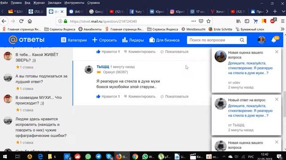The height and width of the screenshot is (160, 286).
Task: Open Chrome from the taskbar
Action: point(135,156)
